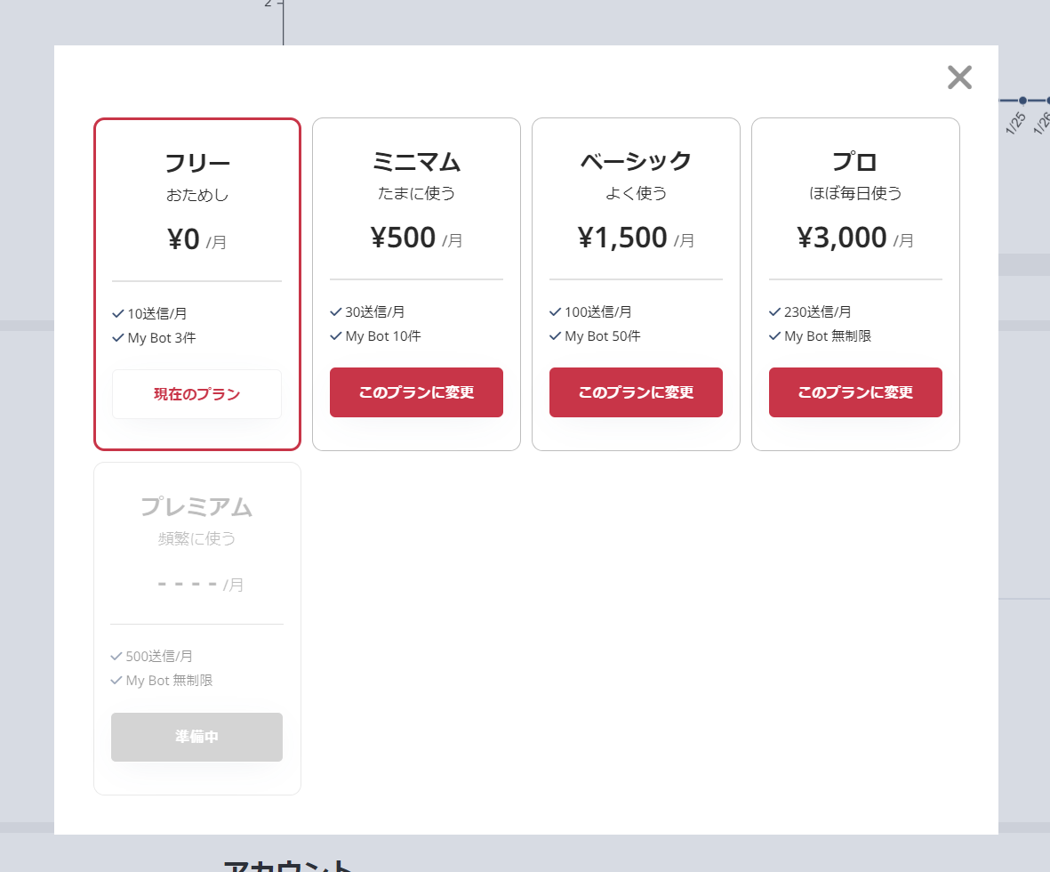This screenshot has height=872, width=1050.
Task: Click the checkmark next to 230送信/月
Action: pos(775,311)
